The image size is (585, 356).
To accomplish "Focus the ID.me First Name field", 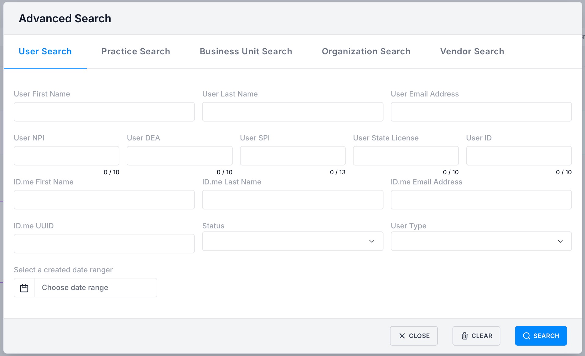I will point(104,200).
